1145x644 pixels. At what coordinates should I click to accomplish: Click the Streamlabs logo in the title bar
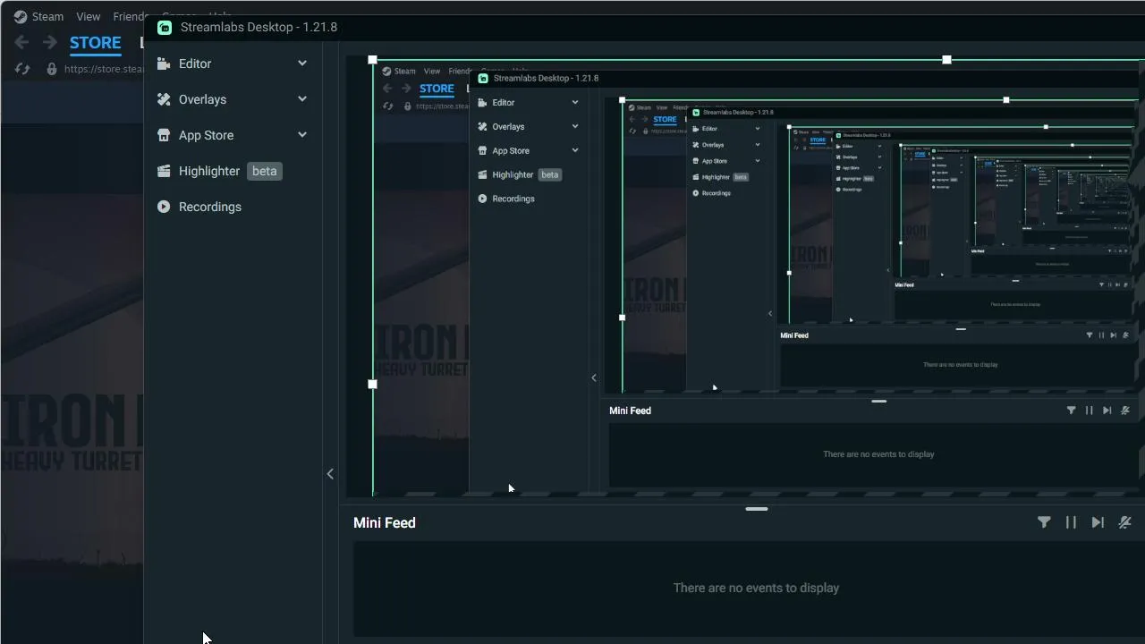[165, 28]
